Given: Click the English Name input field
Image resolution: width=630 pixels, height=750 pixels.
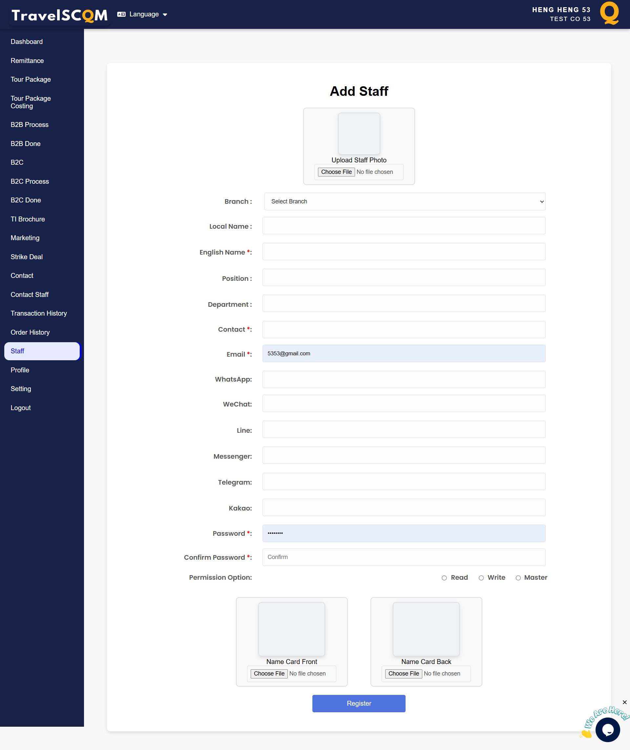Looking at the screenshot, I should pos(404,251).
